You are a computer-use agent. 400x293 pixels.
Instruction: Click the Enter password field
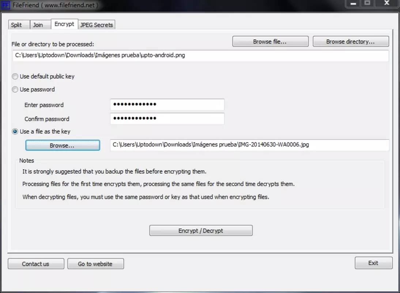[x=167, y=104]
